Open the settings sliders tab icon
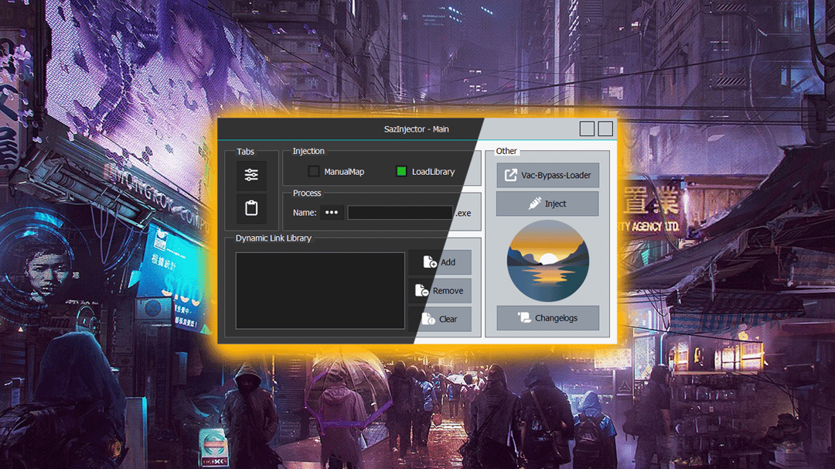This screenshot has width=835, height=469. coord(251,175)
